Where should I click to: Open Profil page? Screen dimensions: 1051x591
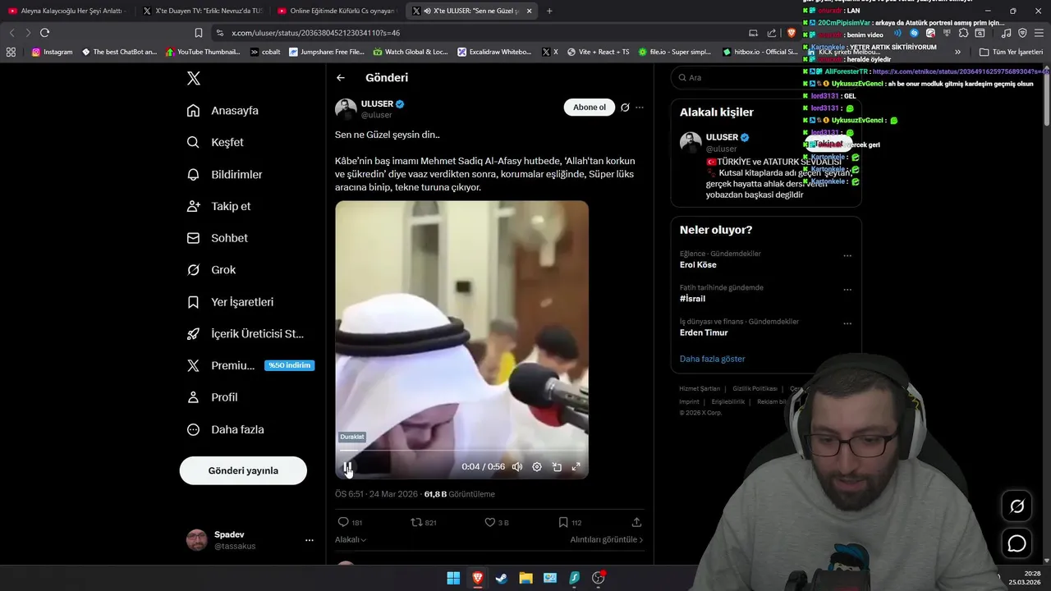pyautogui.click(x=213, y=397)
